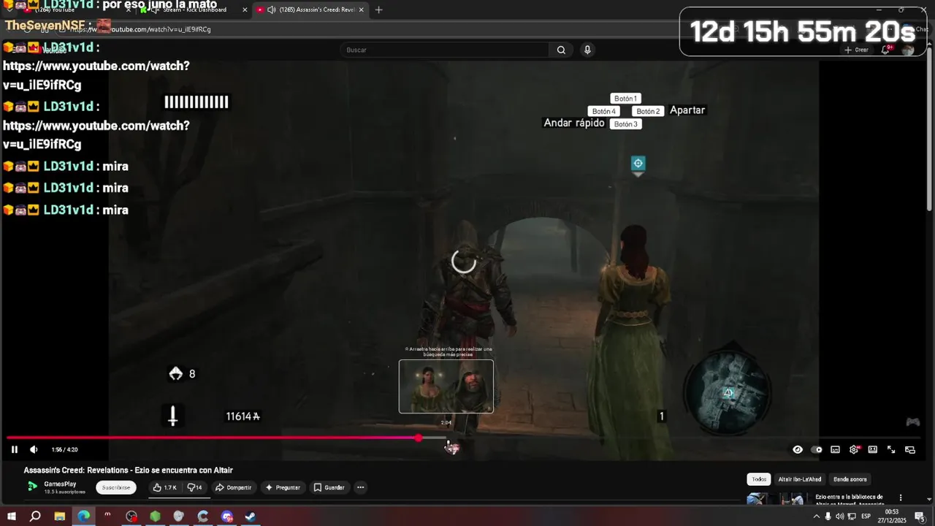Mute the video with the volume icon
Screen dimensions: 935x526
(34, 449)
